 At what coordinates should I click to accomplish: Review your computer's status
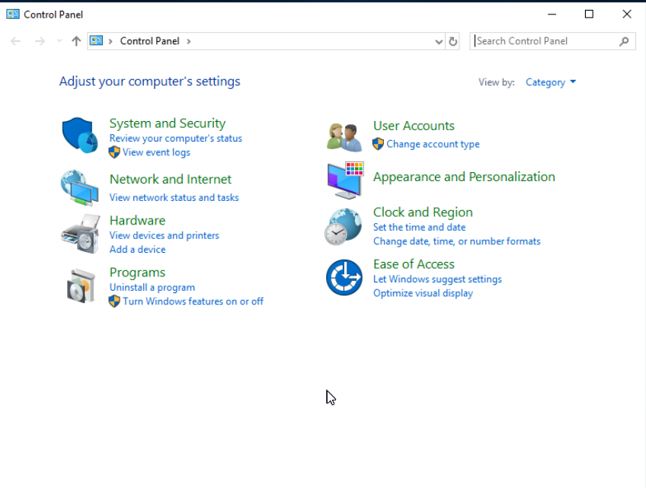[175, 139]
